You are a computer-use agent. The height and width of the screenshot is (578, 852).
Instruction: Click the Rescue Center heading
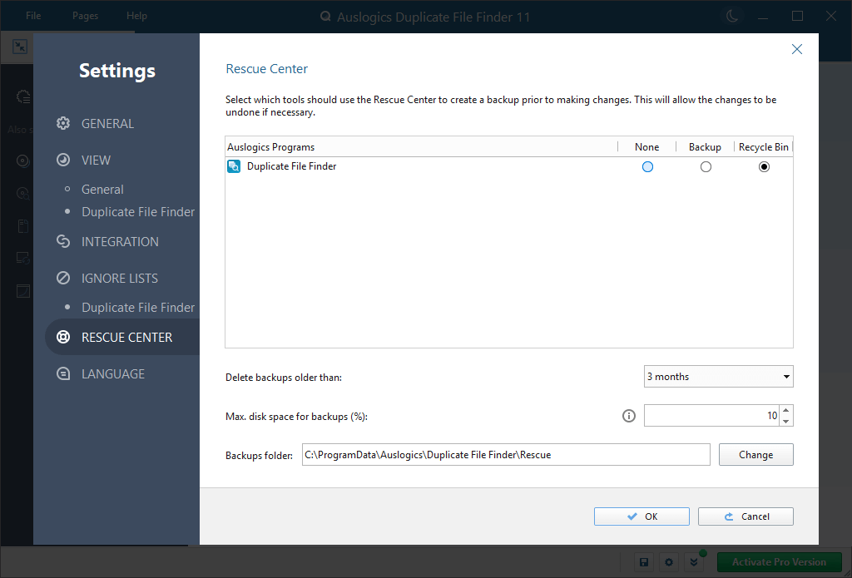(267, 69)
